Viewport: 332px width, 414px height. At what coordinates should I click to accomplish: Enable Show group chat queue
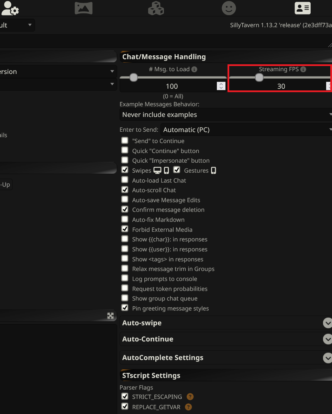click(x=125, y=298)
